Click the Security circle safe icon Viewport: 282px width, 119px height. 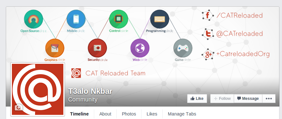tap(97, 48)
